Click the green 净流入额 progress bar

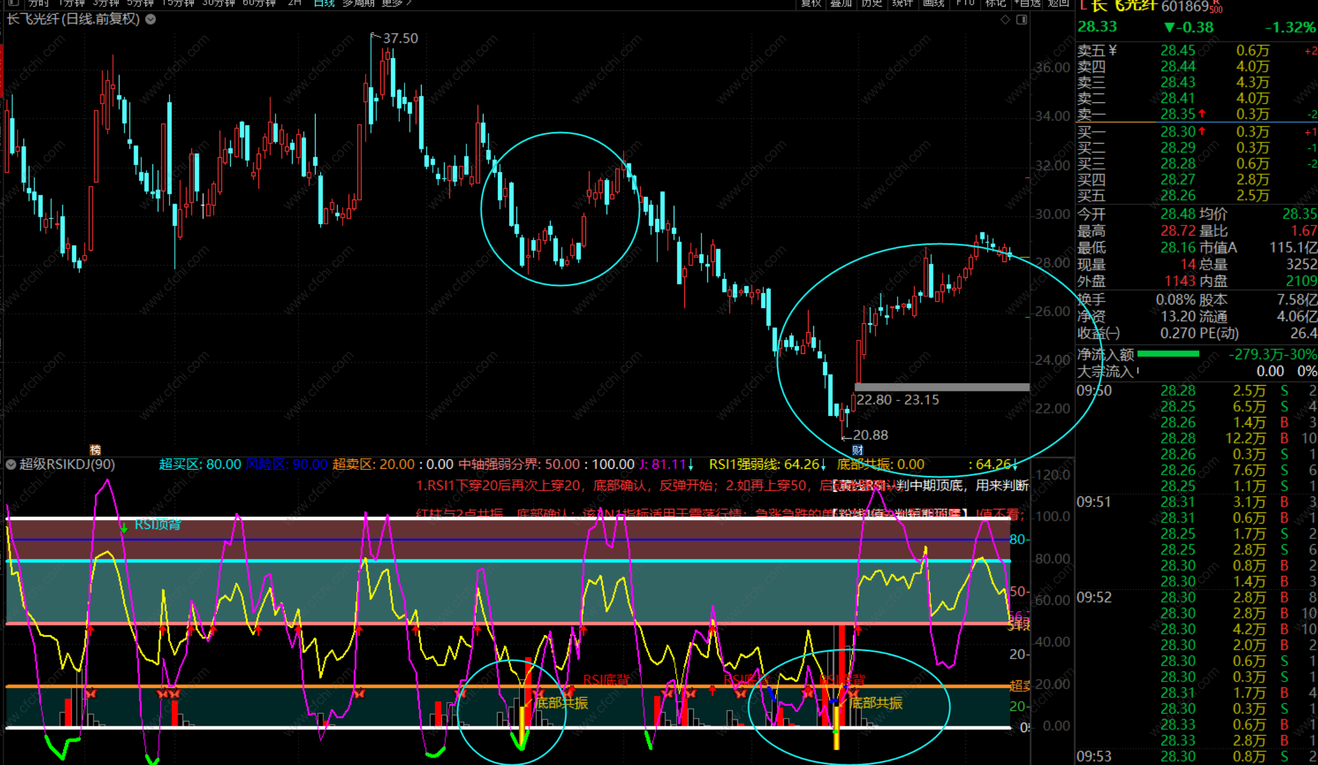[x=1168, y=354]
